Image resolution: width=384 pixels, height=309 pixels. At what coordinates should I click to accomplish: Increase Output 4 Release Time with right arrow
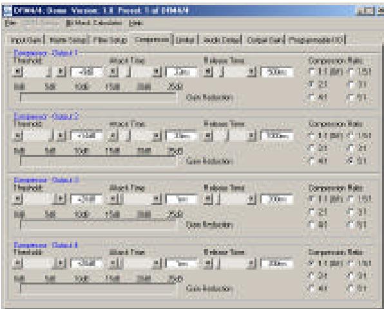point(251,263)
